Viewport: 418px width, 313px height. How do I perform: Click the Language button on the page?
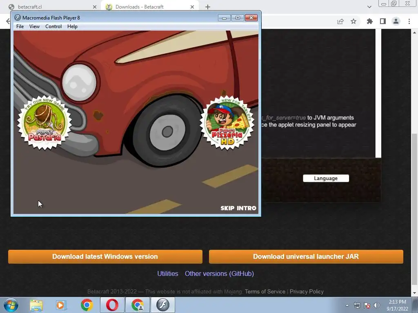[x=326, y=179]
